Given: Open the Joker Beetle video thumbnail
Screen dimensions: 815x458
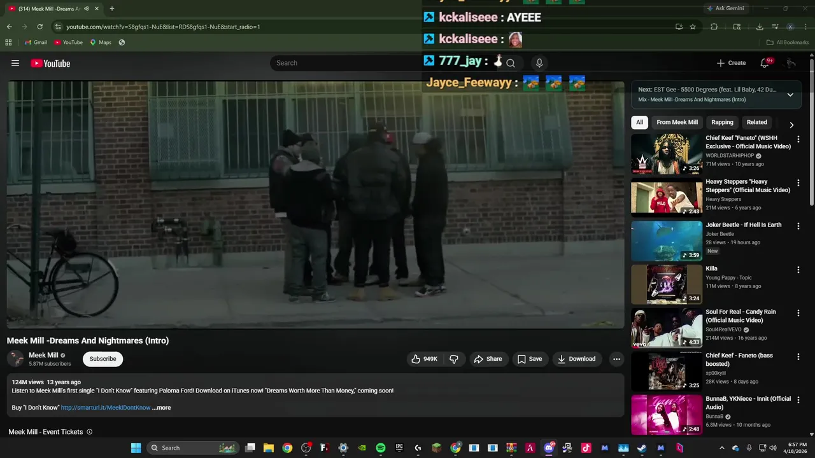Looking at the screenshot, I should pos(667,240).
